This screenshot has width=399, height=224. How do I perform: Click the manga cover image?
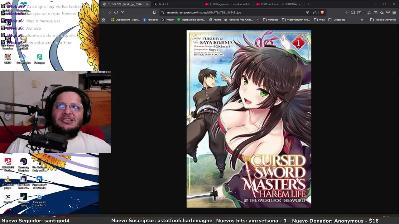point(249,119)
